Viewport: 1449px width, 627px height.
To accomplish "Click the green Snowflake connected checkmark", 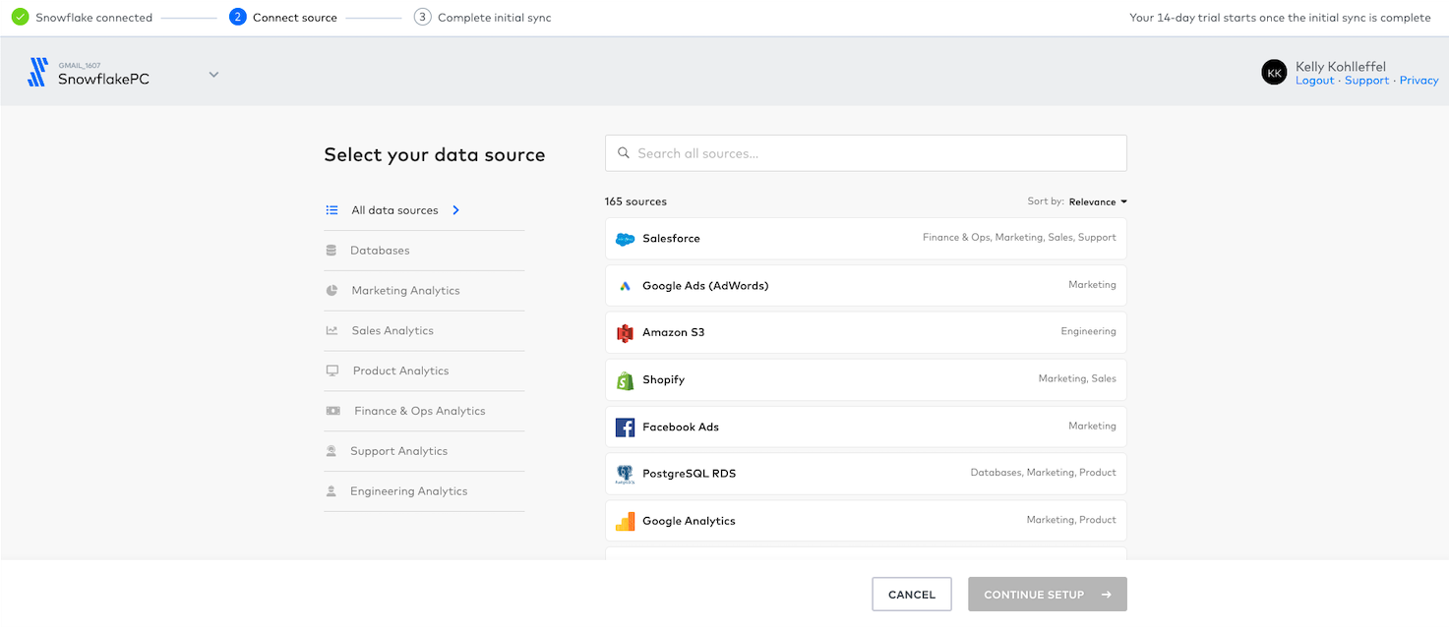I will tap(20, 17).
